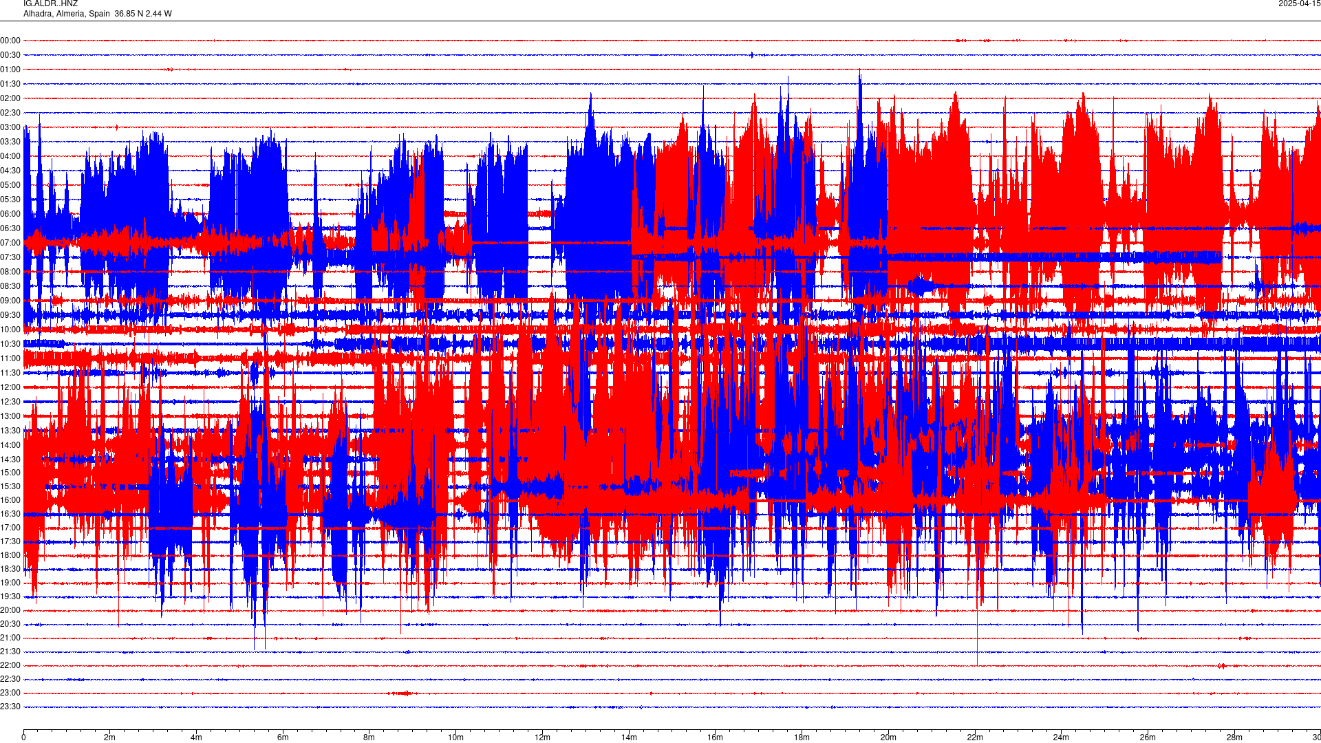Select the 00:30 time row label
1321x743 pixels.
(x=10, y=55)
